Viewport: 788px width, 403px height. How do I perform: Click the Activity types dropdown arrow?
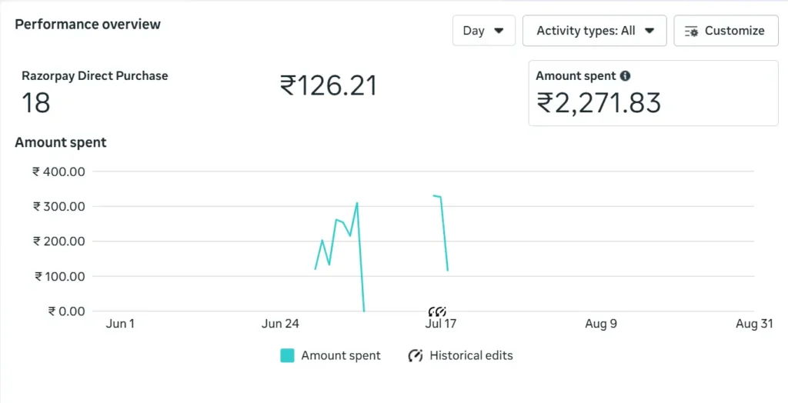click(x=649, y=31)
